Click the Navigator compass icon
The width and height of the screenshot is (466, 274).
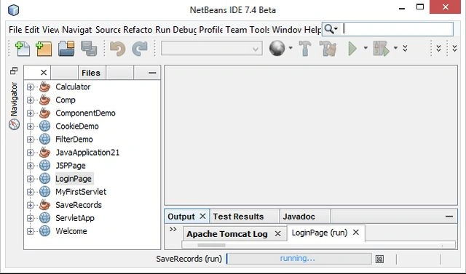click(x=14, y=124)
